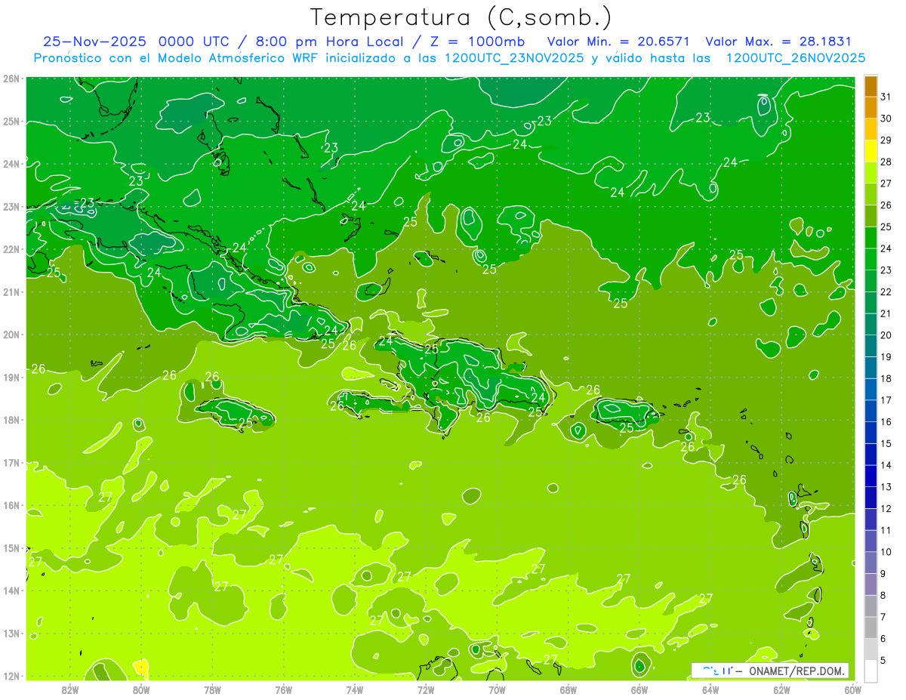The height and width of the screenshot is (700, 906).
Task: Click the '18N' latitude axis label
Action: tap(11, 420)
